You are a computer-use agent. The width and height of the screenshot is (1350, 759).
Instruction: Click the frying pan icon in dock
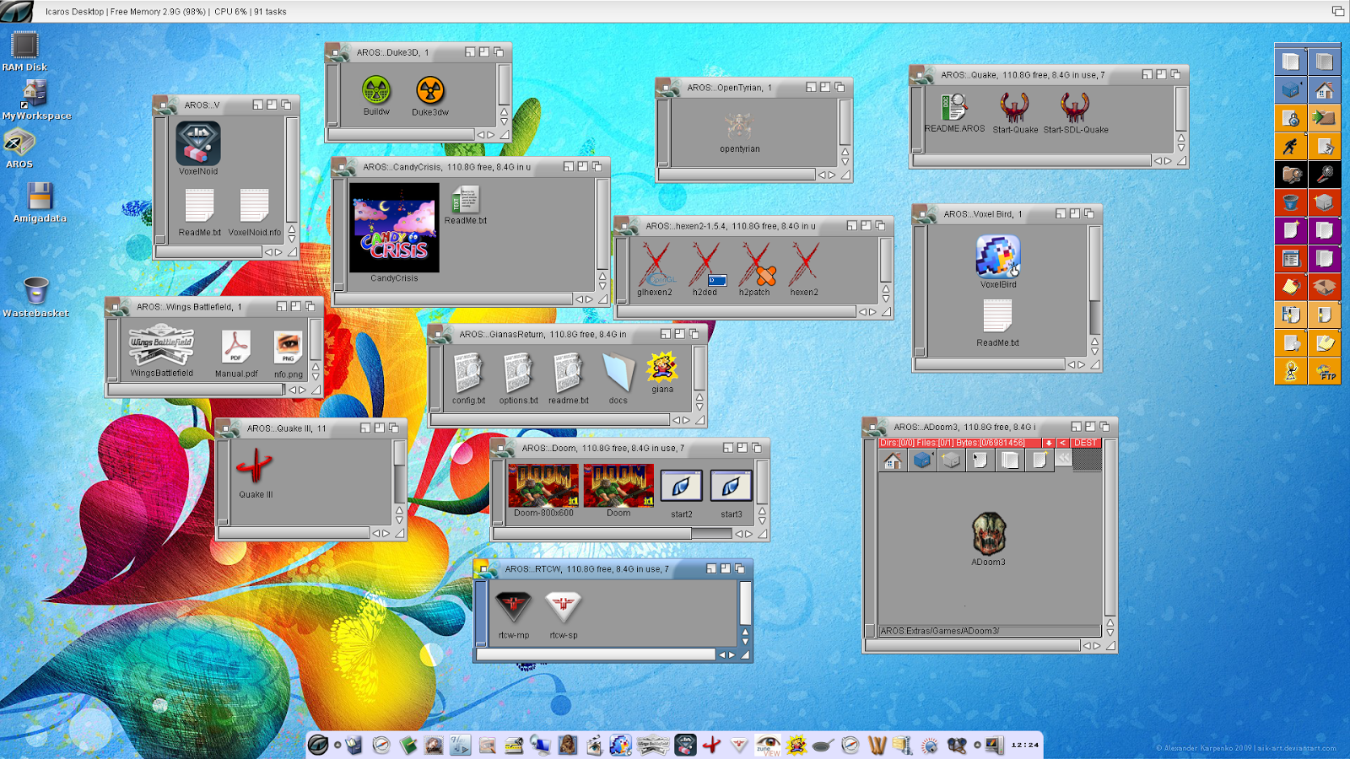823,745
